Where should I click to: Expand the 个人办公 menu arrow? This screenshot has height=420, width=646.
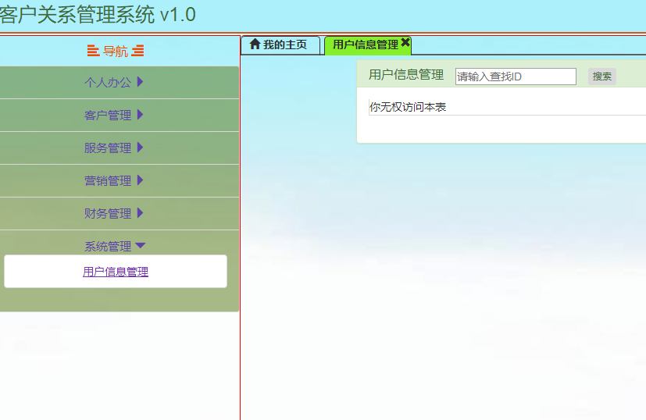click(140, 81)
